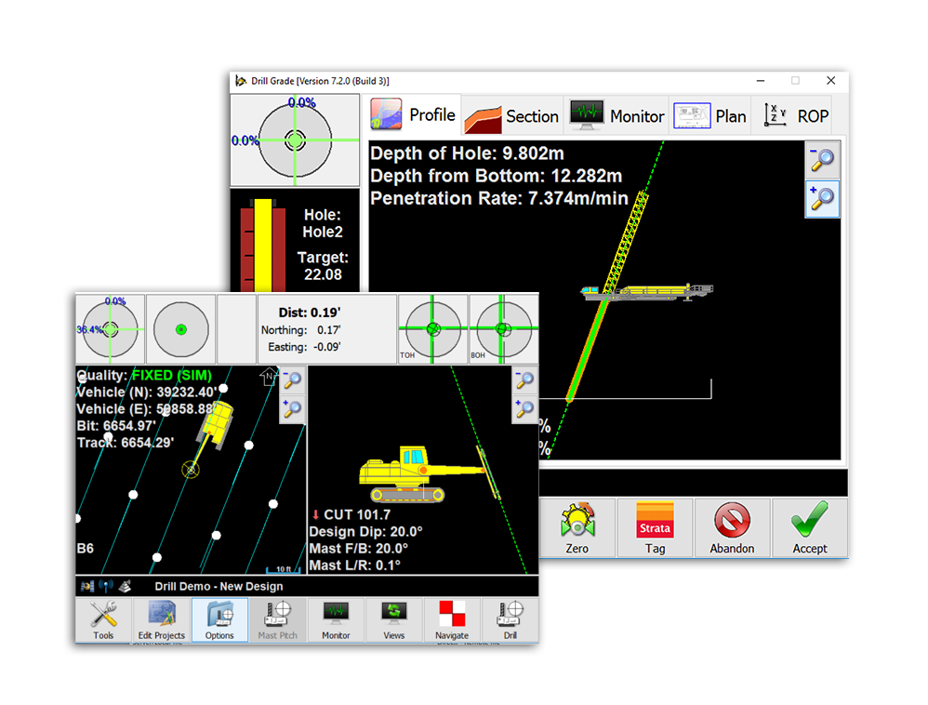The image size is (928, 705).
Task: Click the Depth of Hole: 9.802m text
Action: [x=467, y=153]
